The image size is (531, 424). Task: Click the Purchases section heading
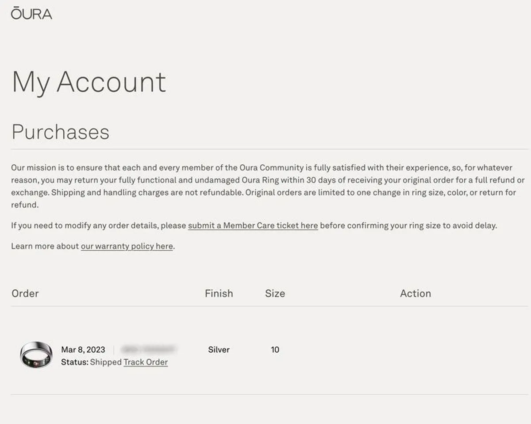point(61,132)
